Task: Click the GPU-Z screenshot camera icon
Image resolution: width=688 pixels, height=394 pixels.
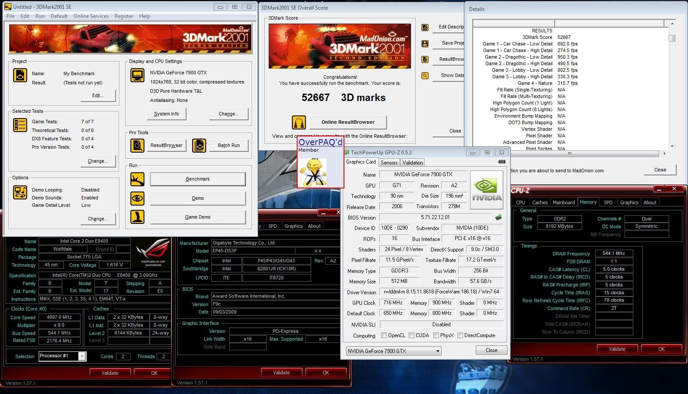Action: click(502, 162)
